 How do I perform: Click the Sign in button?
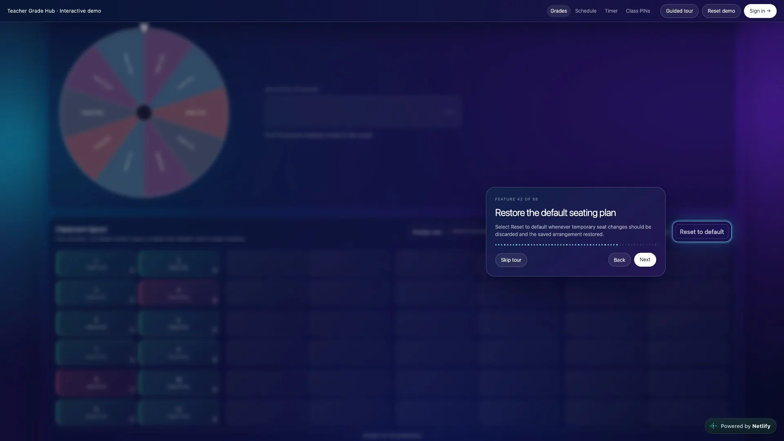(x=760, y=11)
